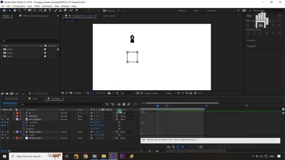The image size is (285, 160).
Task: Open After Effects from the Windows taskbar
Action: pyautogui.click(x=113, y=156)
